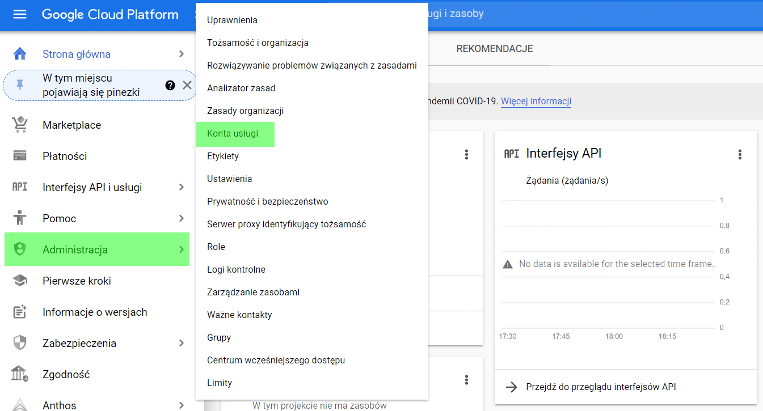Click Przejdź do przeglądu interfejsów API

[601, 387]
